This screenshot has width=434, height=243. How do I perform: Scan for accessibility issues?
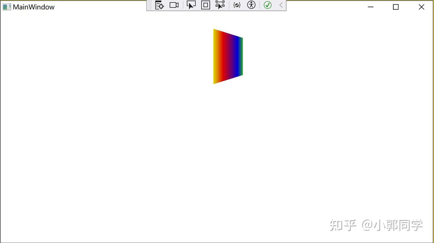click(251, 5)
